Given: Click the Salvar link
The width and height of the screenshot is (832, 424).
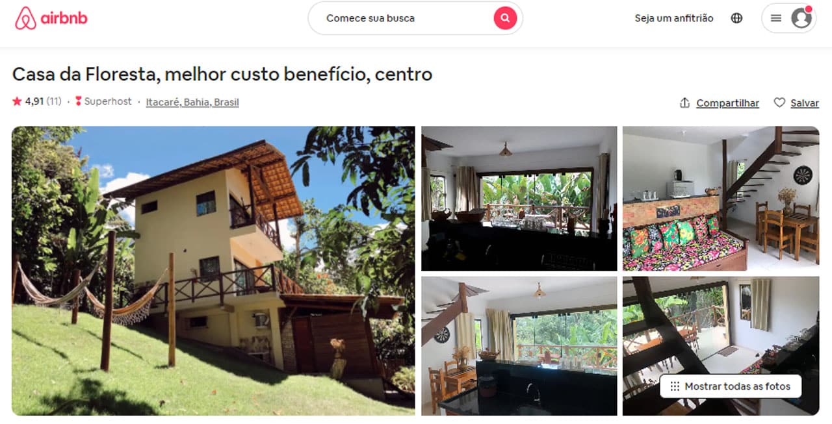Looking at the screenshot, I should point(805,103).
